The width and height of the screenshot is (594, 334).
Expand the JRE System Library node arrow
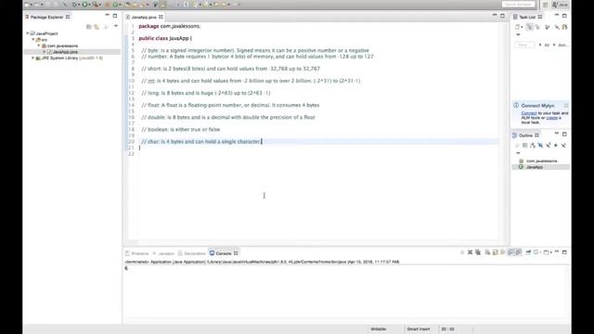[33, 58]
